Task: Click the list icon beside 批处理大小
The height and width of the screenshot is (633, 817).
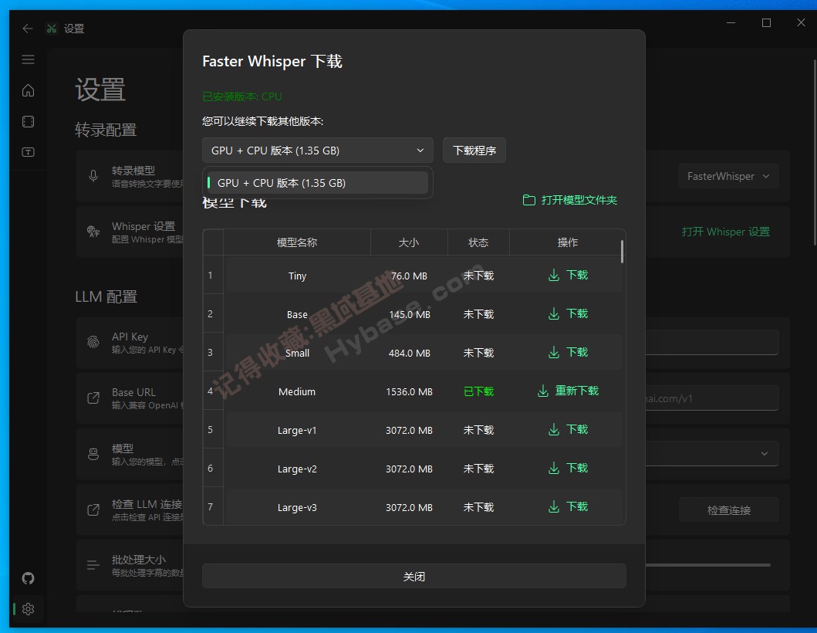Action: click(x=93, y=565)
